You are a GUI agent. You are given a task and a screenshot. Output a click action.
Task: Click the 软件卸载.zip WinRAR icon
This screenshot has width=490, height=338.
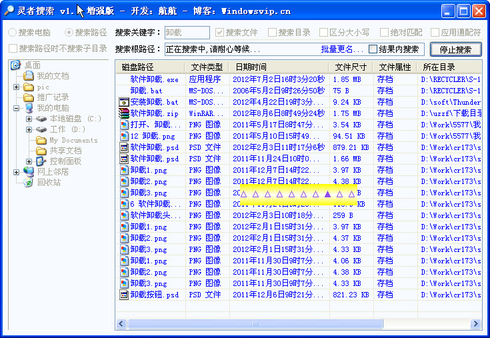point(124,113)
